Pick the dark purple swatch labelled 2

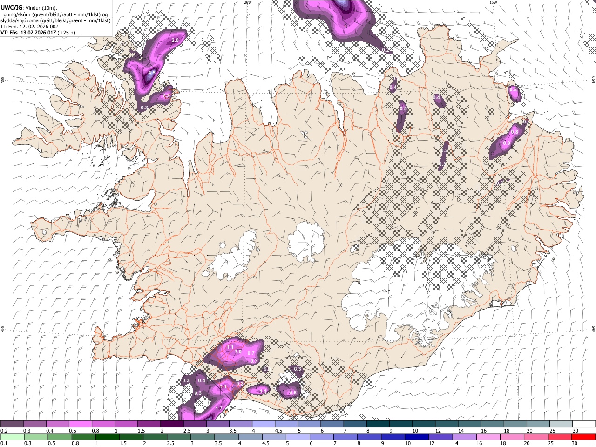172,424
